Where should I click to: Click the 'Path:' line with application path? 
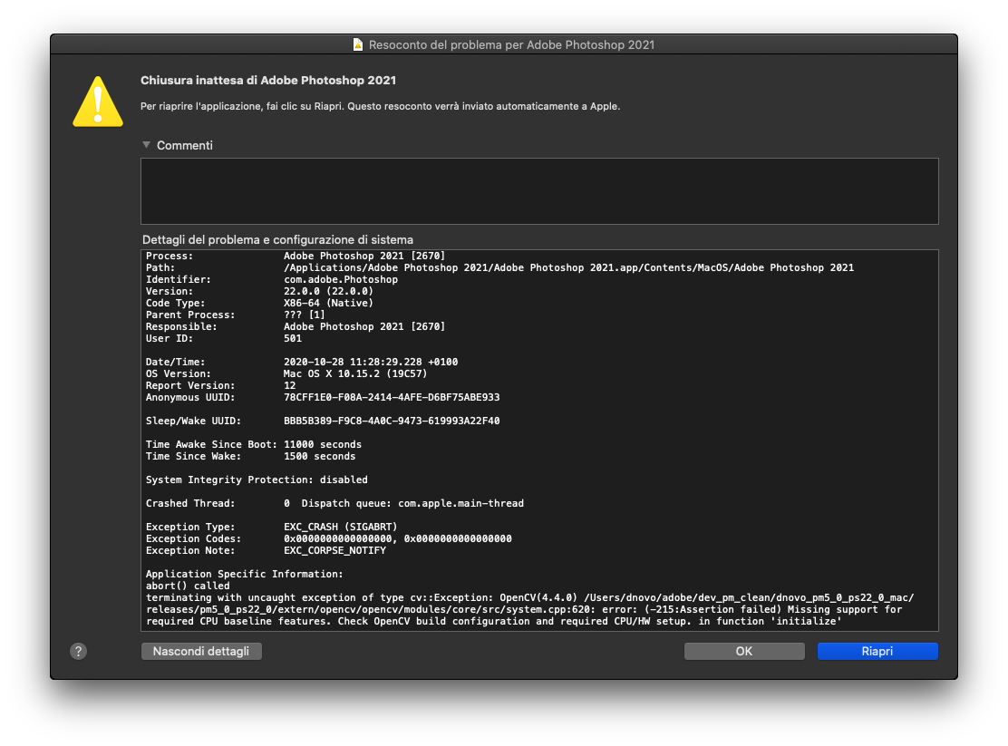coord(499,267)
